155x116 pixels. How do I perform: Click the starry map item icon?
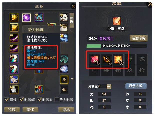click(x=14, y=79)
